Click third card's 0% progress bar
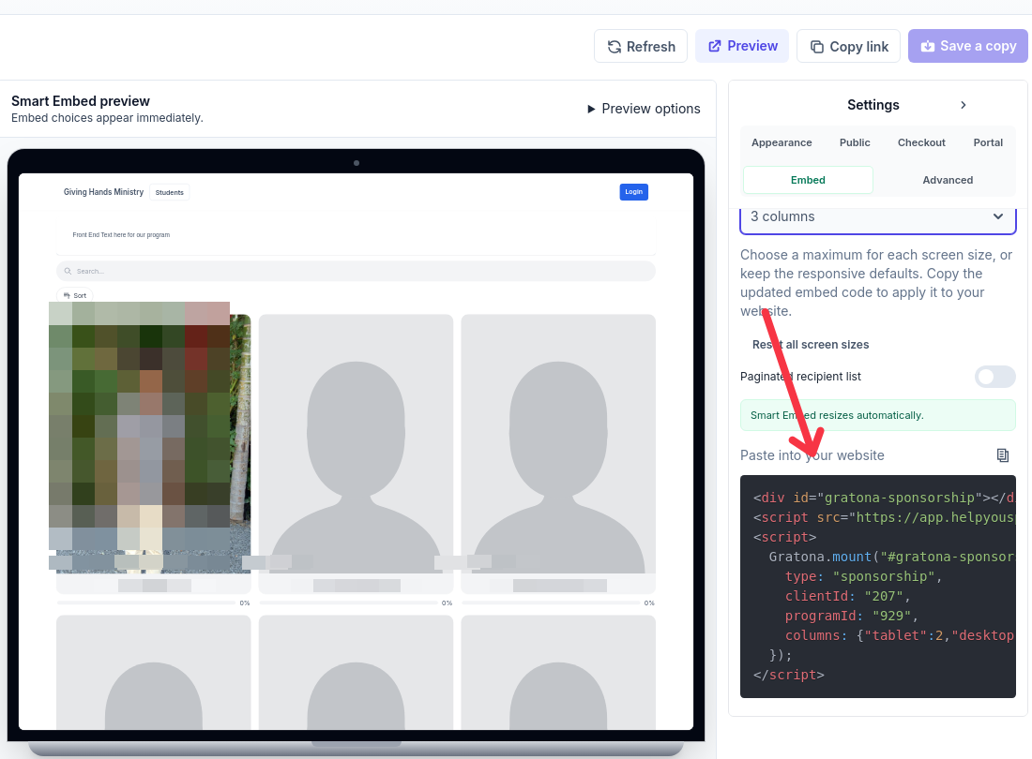This screenshot has height=759, width=1032. pos(551,603)
